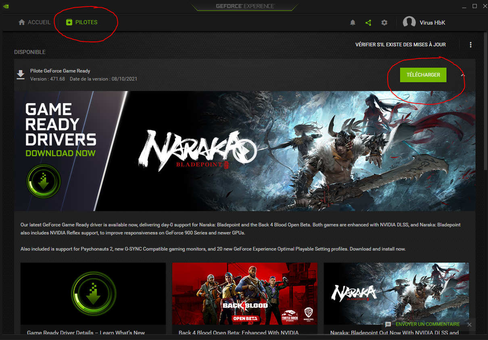Click the green share icon
Viewport: 488px width, 340px height.
pos(368,23)
